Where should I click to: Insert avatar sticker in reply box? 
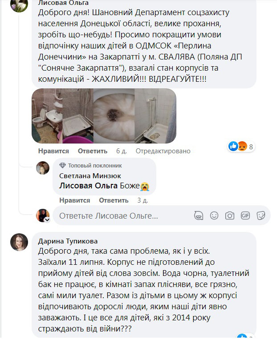(x=199, y=216)
